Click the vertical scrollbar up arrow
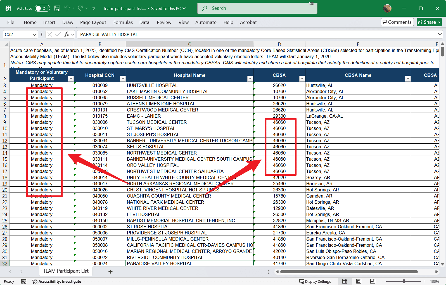Image resolution: width=446 pixels, height=285 pixels. coord(442,44)
